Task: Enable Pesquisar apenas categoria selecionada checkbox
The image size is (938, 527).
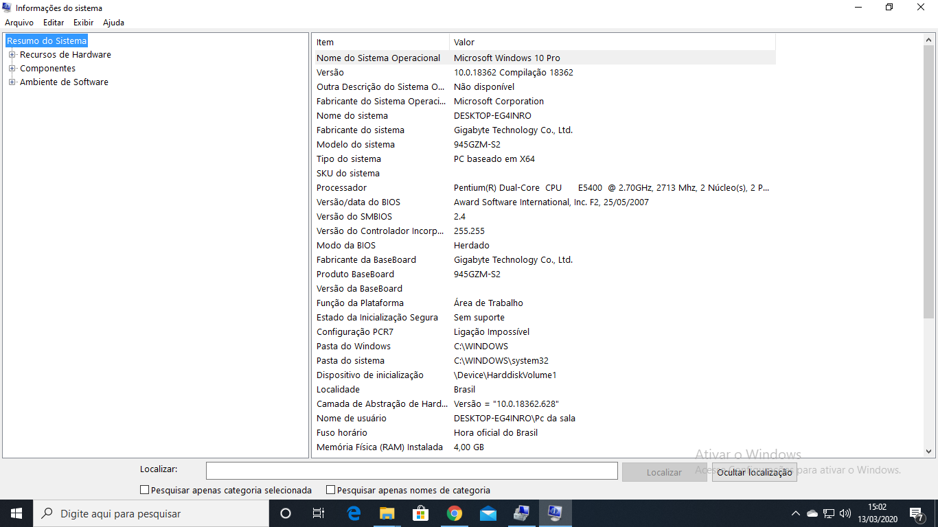Action: coord(144,490)
